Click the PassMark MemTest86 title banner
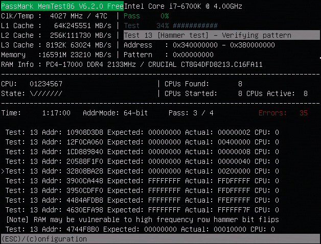This screenshot has height=244, width=321. click(x=62, y=6)
